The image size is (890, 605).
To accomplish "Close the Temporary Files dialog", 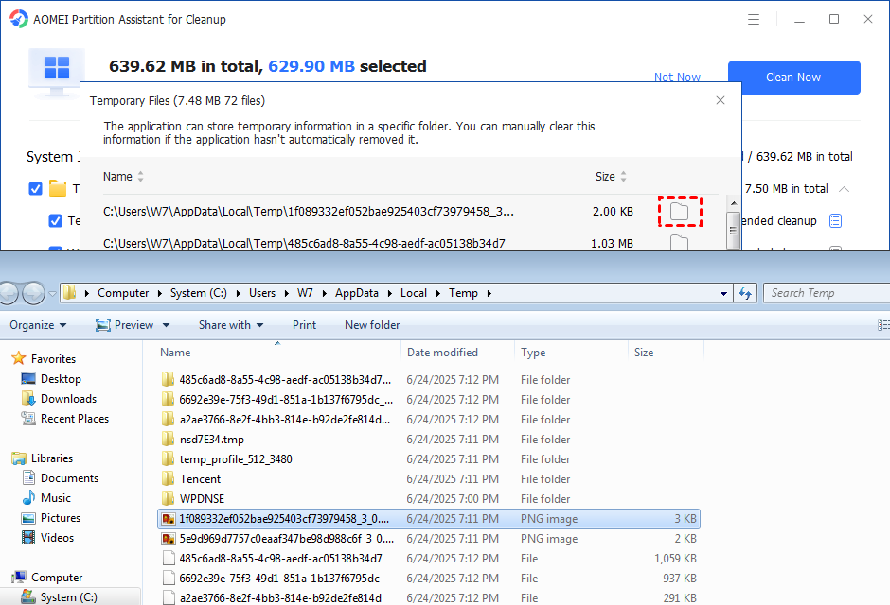I will coord(721,100).
